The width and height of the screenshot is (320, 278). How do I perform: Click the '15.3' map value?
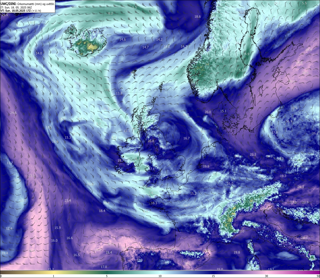point(68,137)
